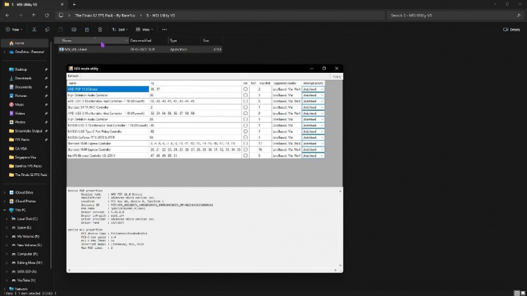This screenshot has width=527, height=296.
Task: Open the View menu in the Explorer toolbar
Action: [144, 30]
